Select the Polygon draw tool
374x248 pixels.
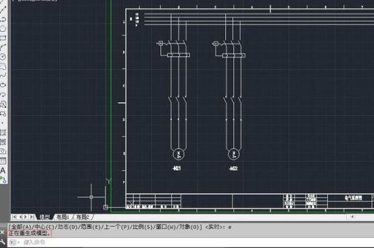click(3, 28)
